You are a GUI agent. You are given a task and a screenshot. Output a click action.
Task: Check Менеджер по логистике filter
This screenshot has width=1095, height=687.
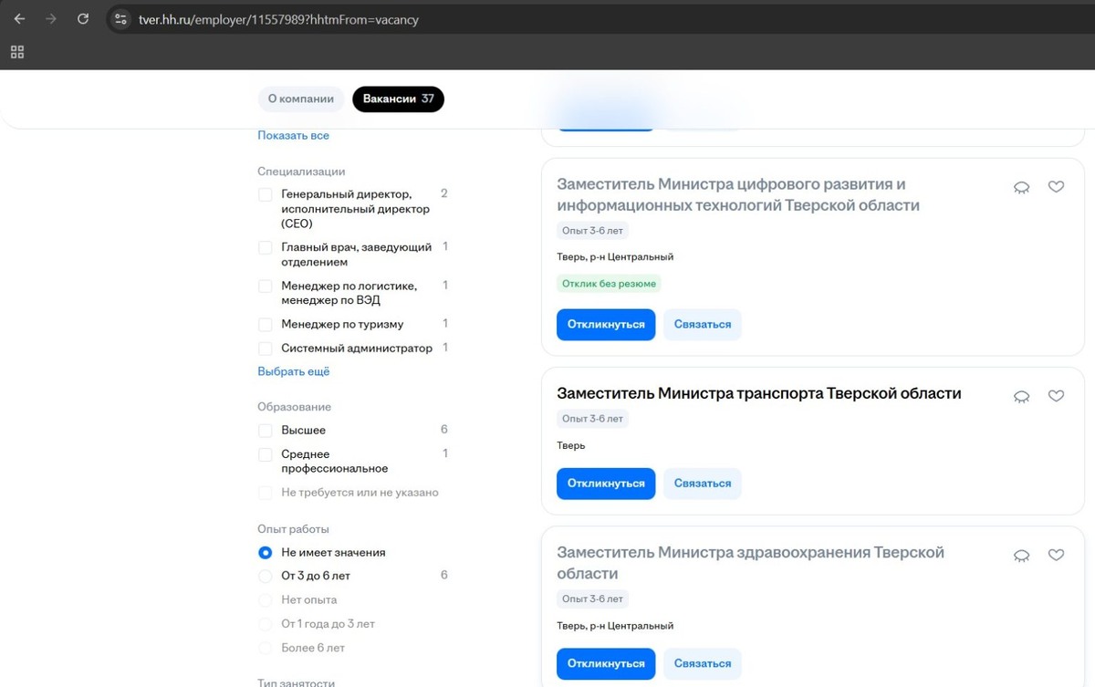(266, 286)
